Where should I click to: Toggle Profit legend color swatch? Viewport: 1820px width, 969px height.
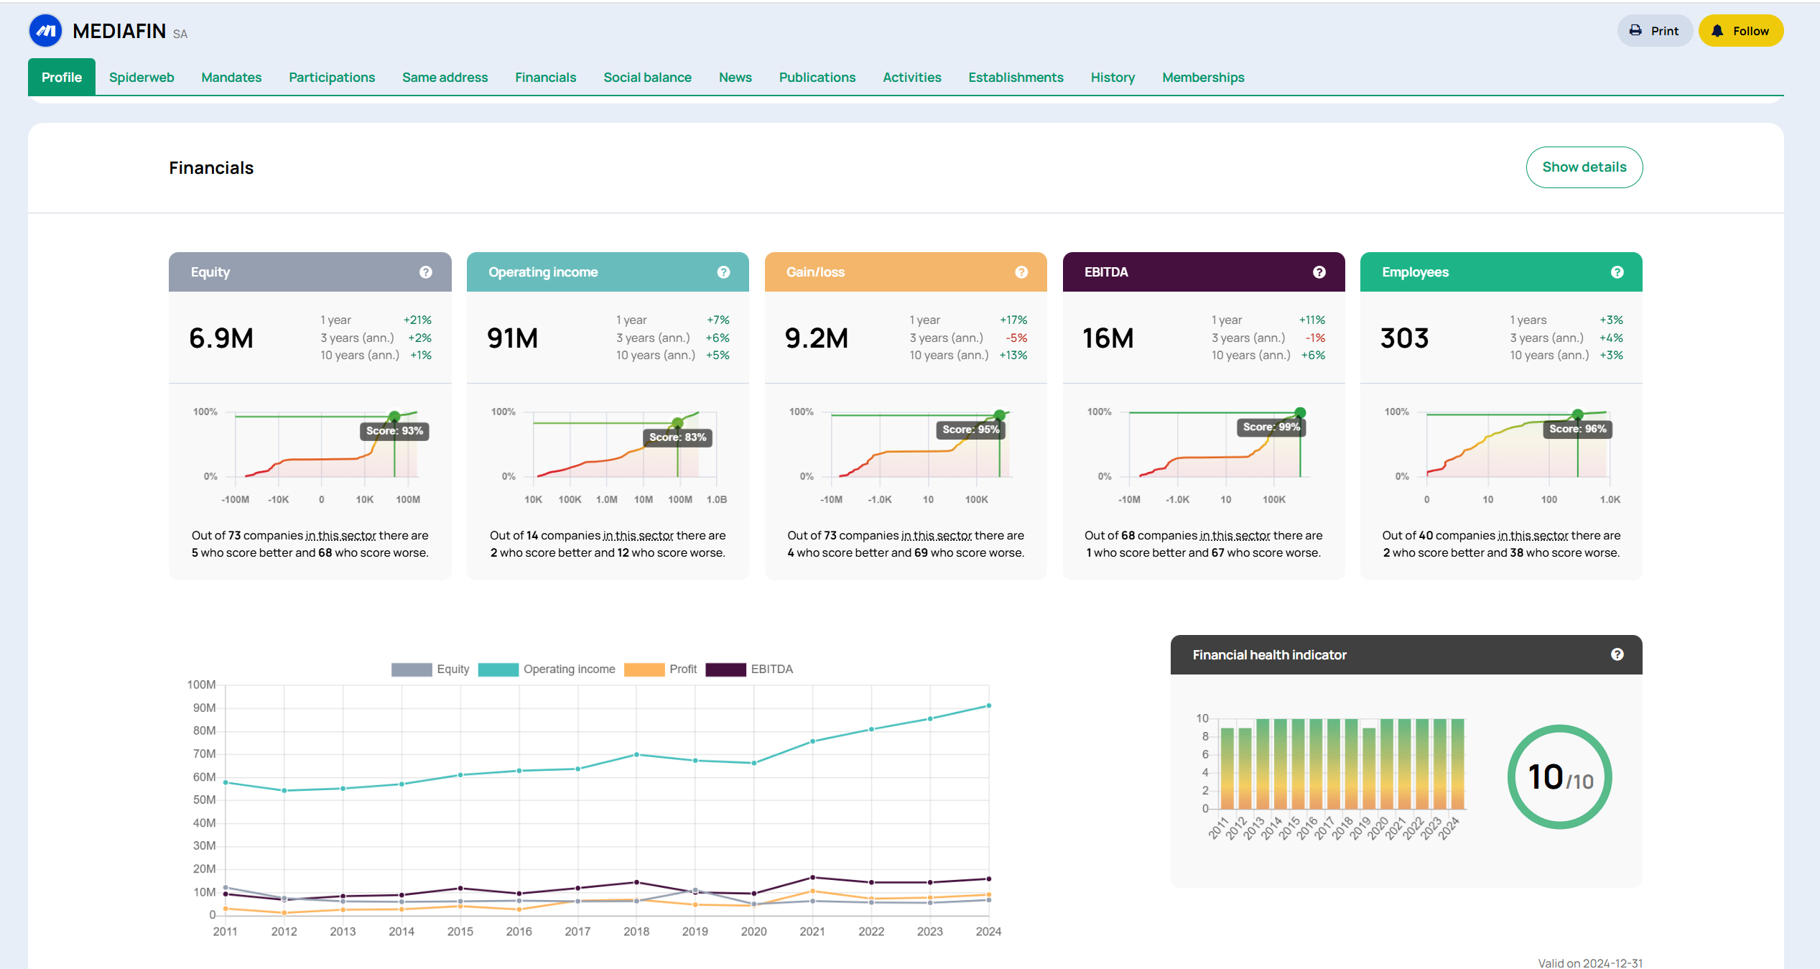pos(644,669)
